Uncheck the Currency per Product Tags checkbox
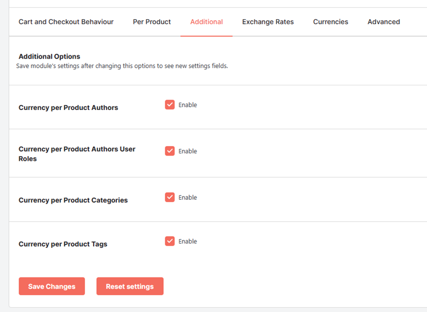 pos(170,241)
